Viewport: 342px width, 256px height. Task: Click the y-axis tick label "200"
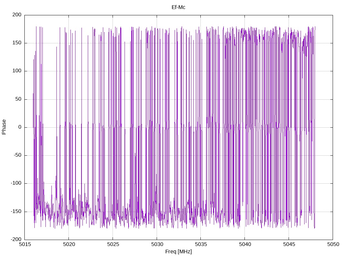[17, 15]
